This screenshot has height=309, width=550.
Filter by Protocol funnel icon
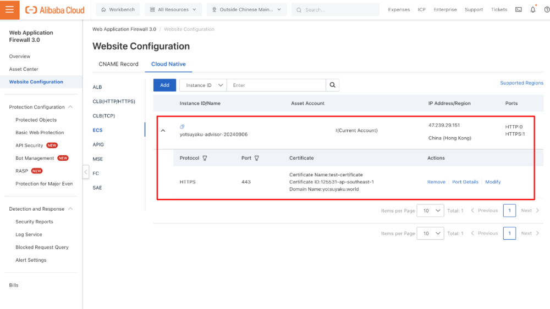[x=205, y=158]
